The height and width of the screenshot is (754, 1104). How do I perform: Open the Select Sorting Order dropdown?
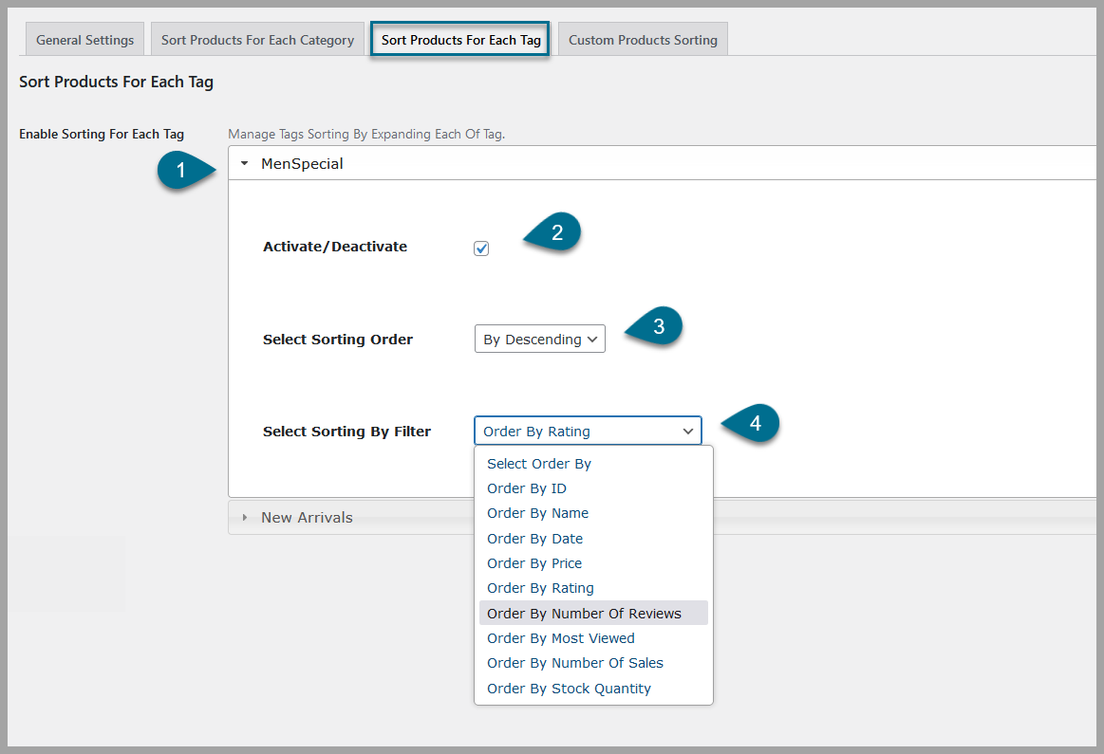539,340
